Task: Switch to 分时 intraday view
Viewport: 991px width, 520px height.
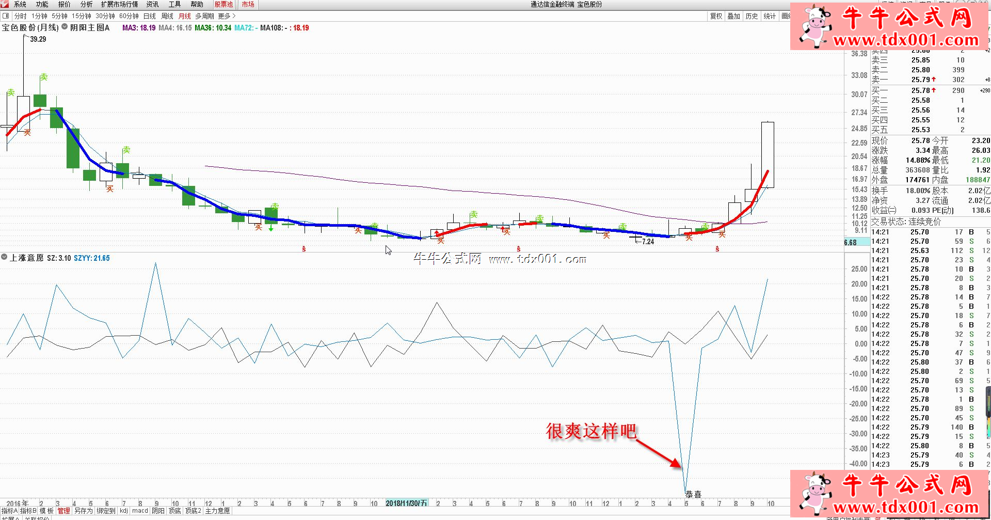Action: coord(21,16)
